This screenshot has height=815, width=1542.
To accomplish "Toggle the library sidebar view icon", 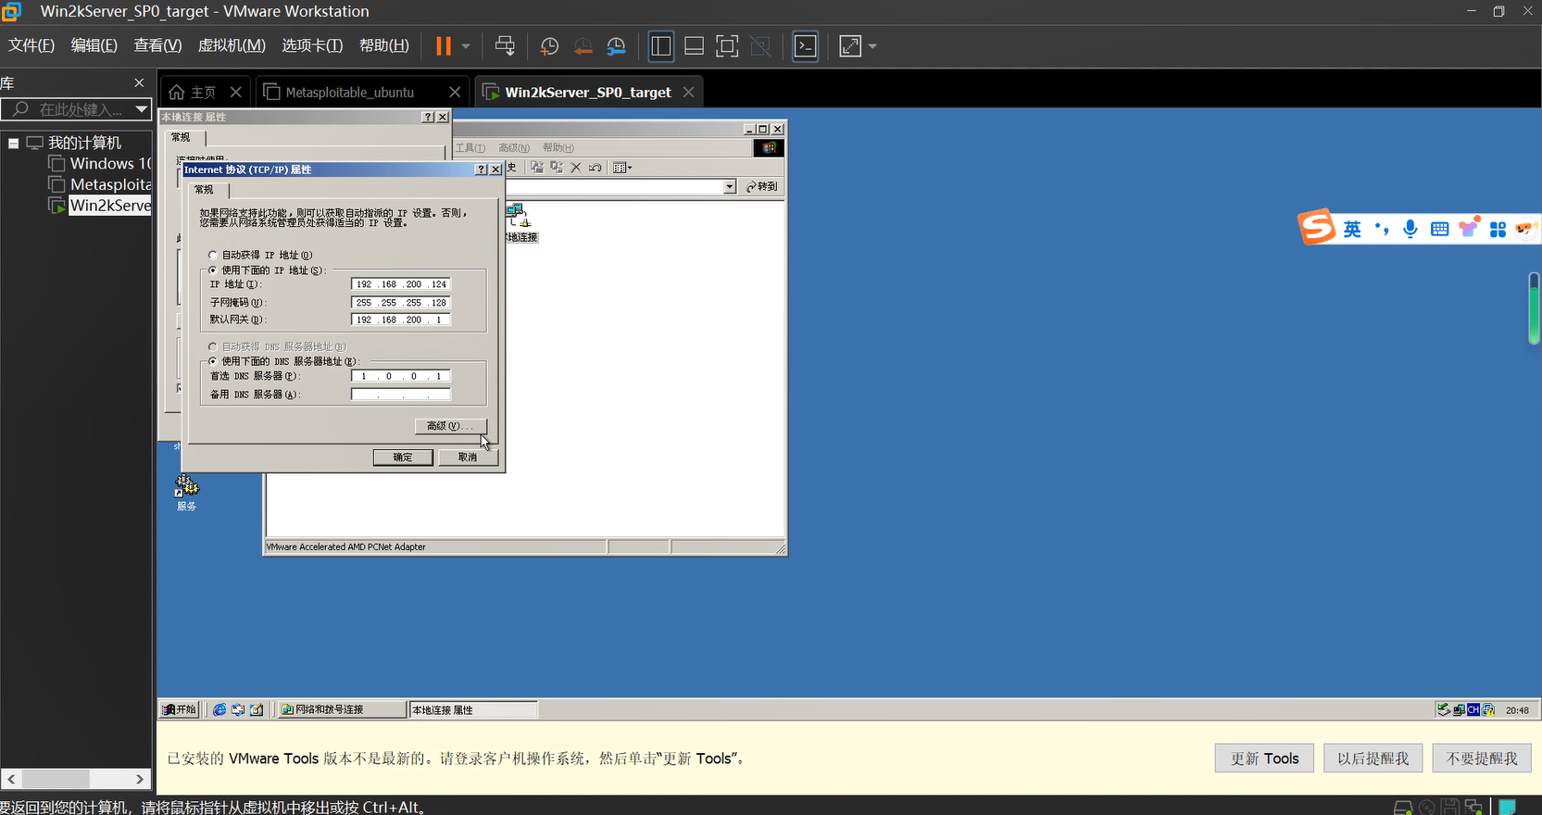I will [661, 45].
